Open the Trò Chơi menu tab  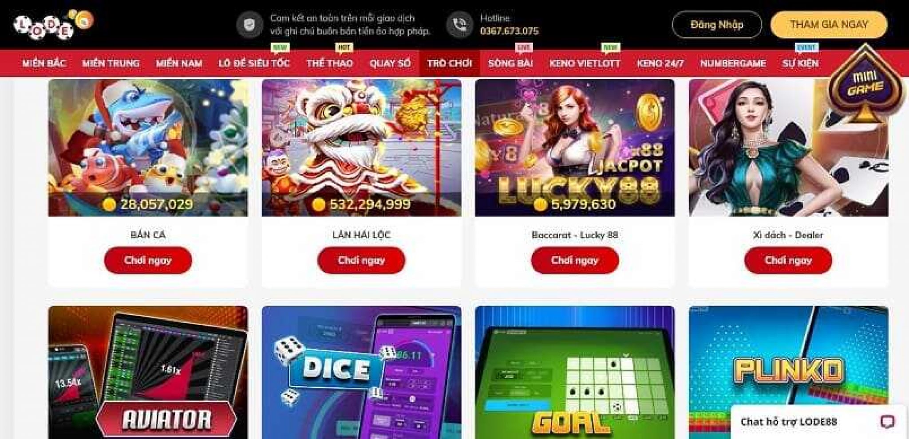point(449,63)
